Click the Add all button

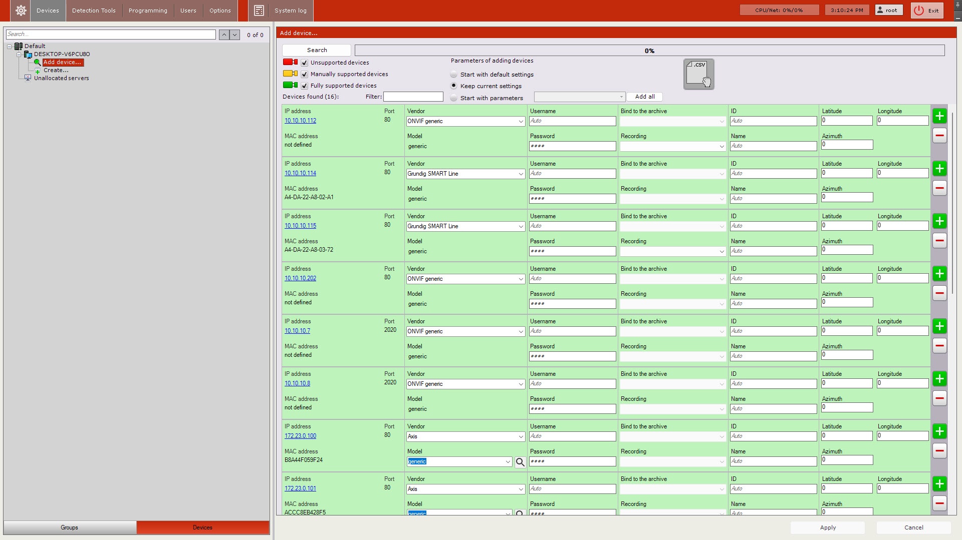(644, 97)
